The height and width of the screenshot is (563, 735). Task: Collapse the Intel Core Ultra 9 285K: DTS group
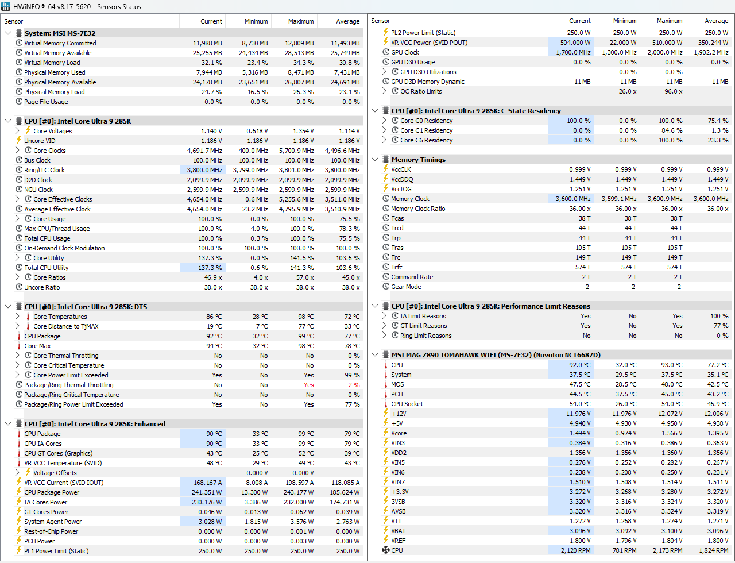click(x=8, y=307)
